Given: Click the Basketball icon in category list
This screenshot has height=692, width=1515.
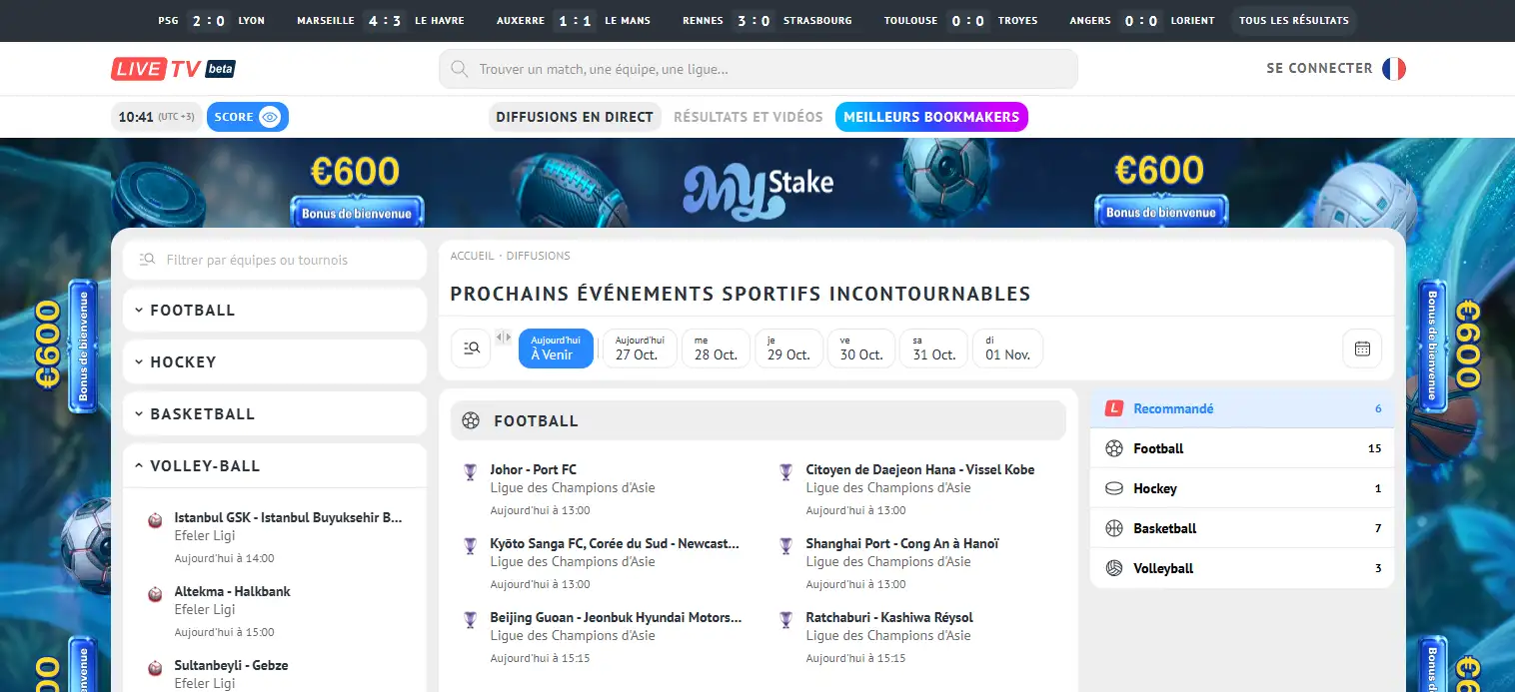Looking at the screenshot, I should tap(1114, 528).
